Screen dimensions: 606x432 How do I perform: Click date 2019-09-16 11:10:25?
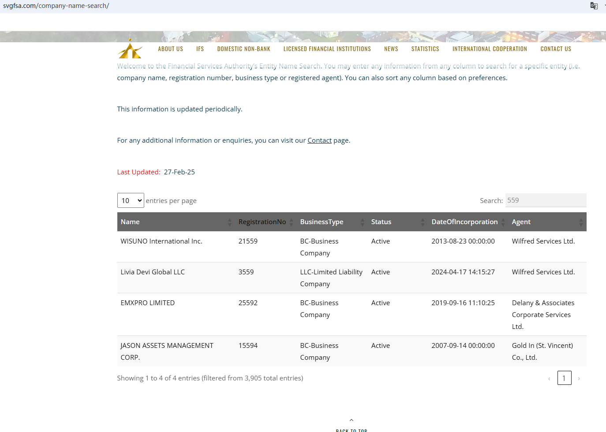463,303
